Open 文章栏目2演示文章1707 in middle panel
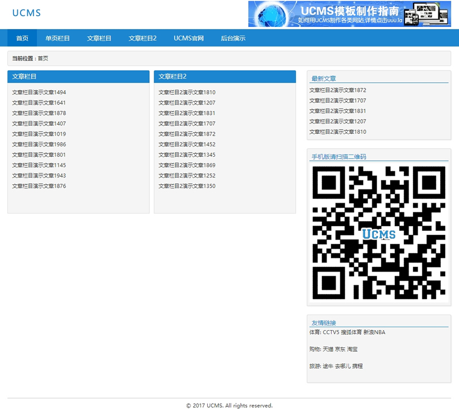Viewport: 459px width, 414px height. point(187,123)
